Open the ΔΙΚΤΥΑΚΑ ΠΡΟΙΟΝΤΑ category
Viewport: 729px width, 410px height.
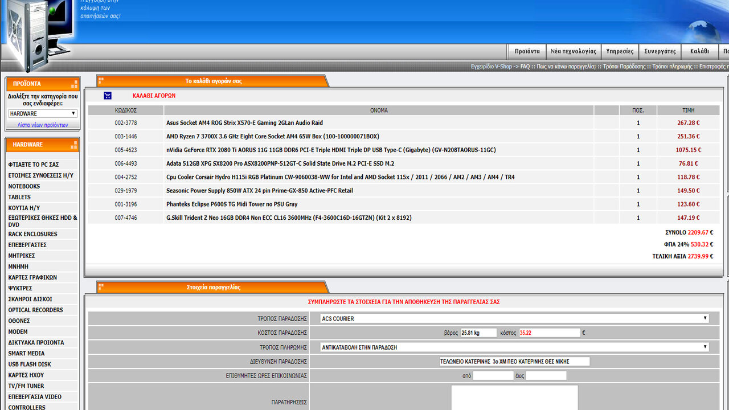click(36, 342)
